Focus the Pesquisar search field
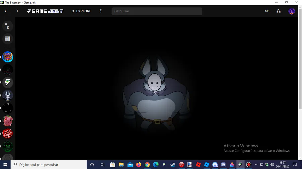 tap(157, 11)
